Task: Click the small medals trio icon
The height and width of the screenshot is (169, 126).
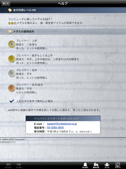Action: click(x=12, y=23)
